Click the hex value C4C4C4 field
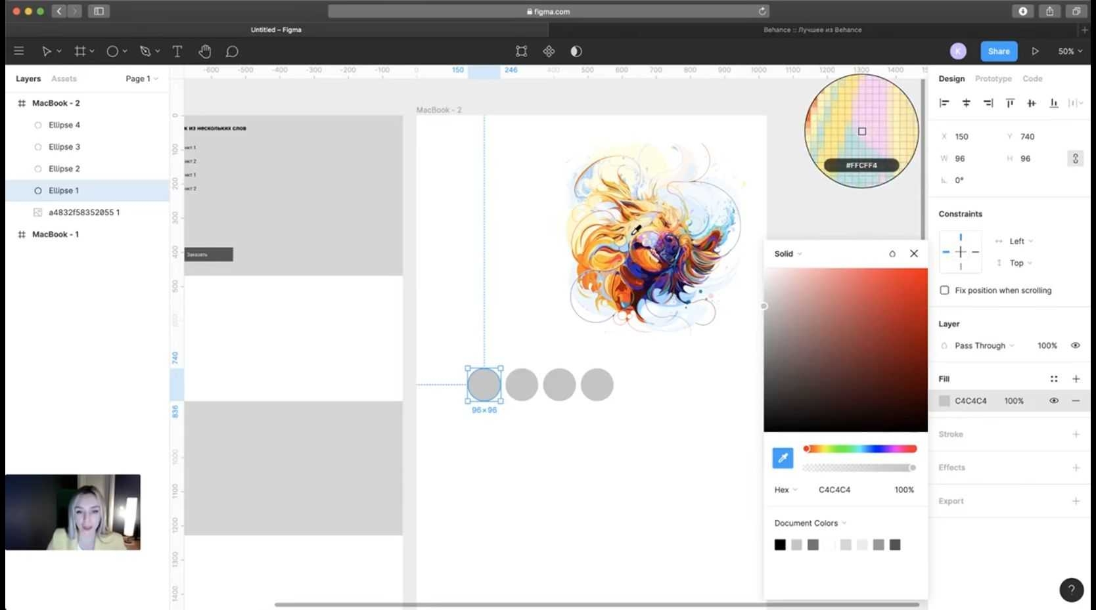 pyautogui.click(x=834, y=490)
